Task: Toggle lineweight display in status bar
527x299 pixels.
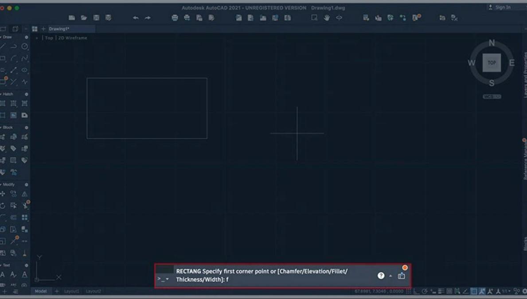Action: 441,291
